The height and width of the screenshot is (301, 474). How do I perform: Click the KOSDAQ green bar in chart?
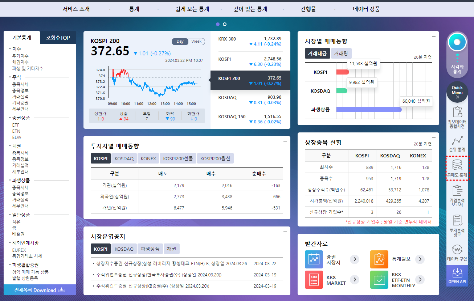pyautogui.click(x=342, y=91)
